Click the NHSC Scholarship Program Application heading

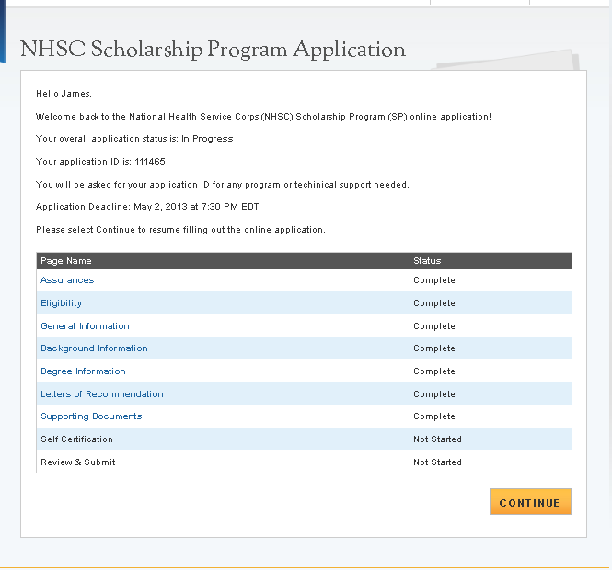[x=213, y=50]
